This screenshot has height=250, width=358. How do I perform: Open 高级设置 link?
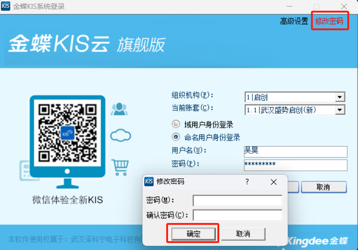(294, 21)
